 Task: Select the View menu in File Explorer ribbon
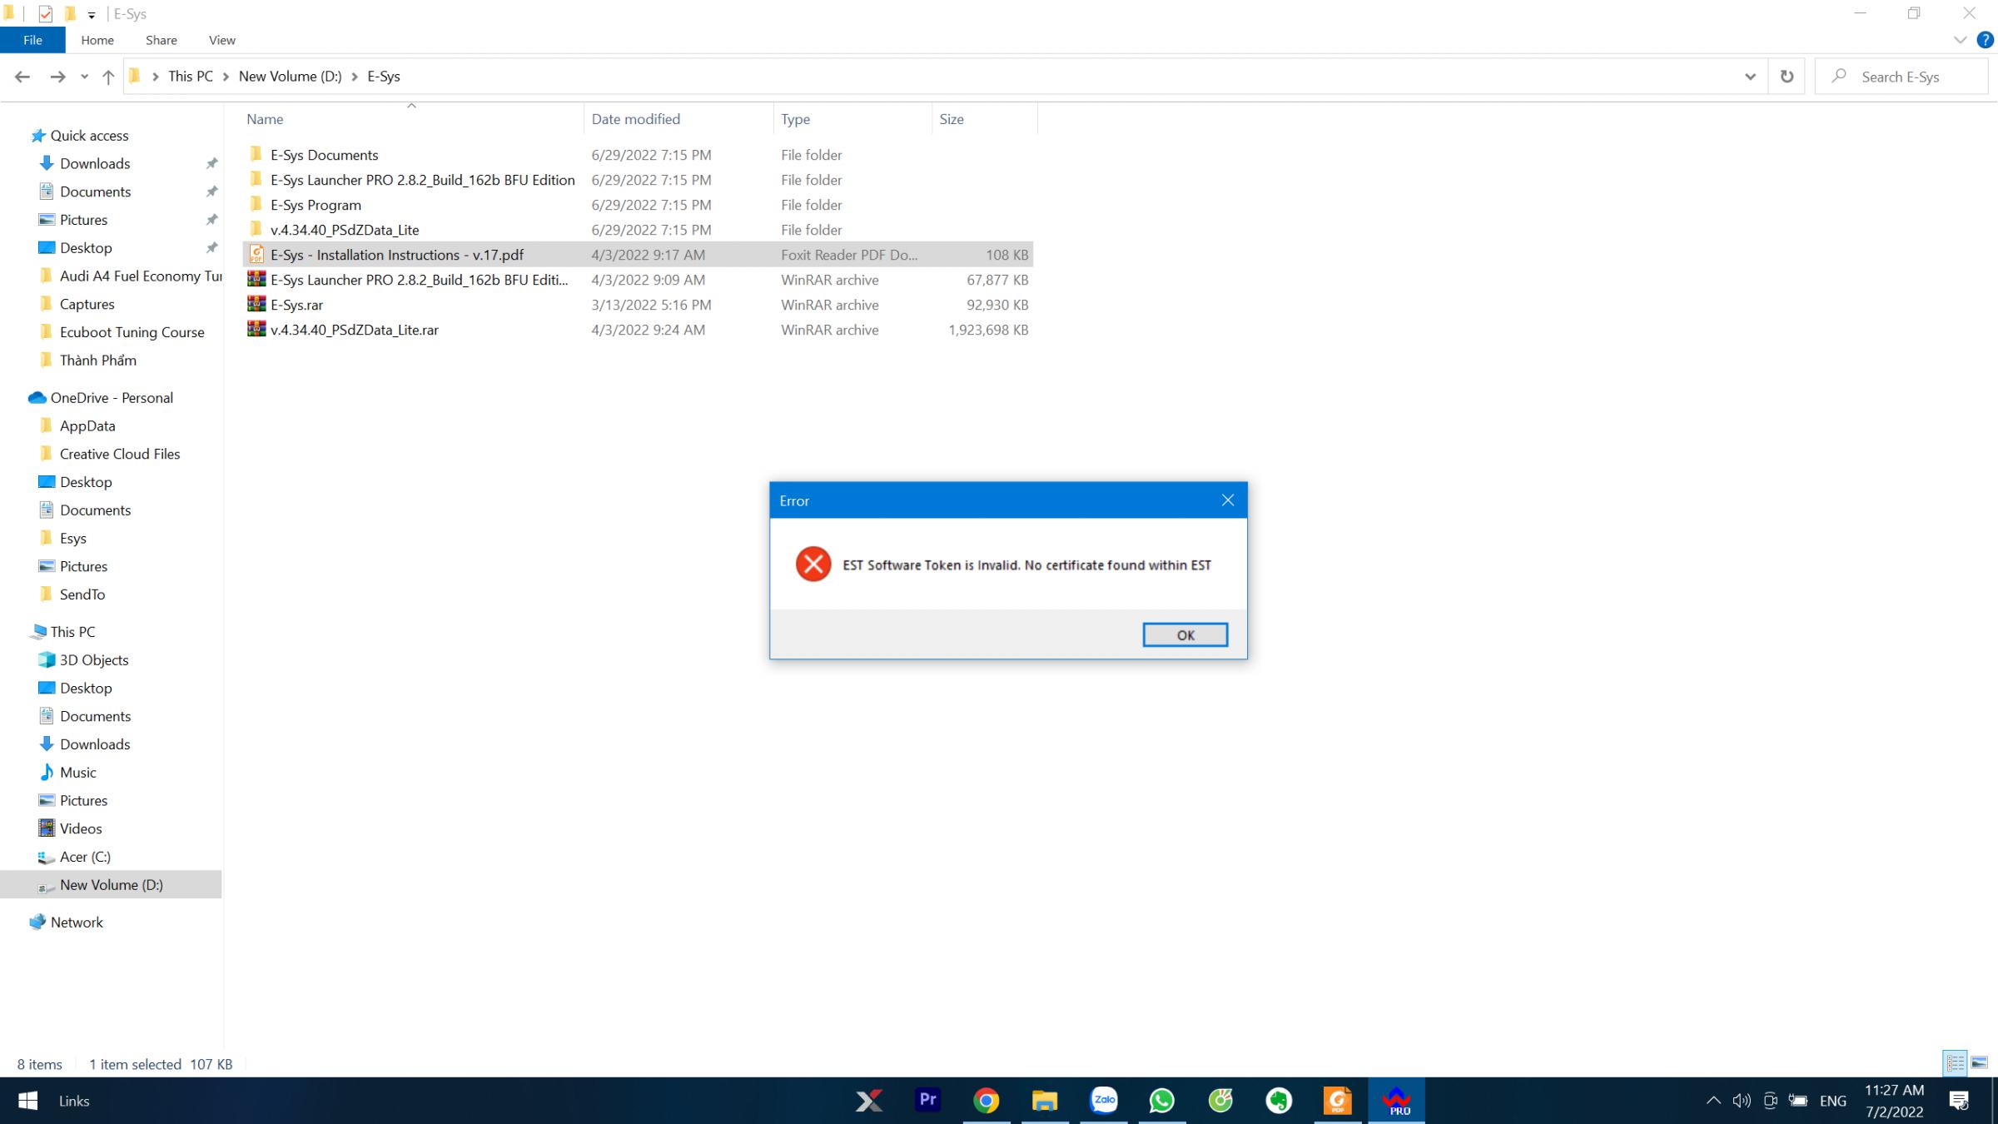[x=221, y=40]
